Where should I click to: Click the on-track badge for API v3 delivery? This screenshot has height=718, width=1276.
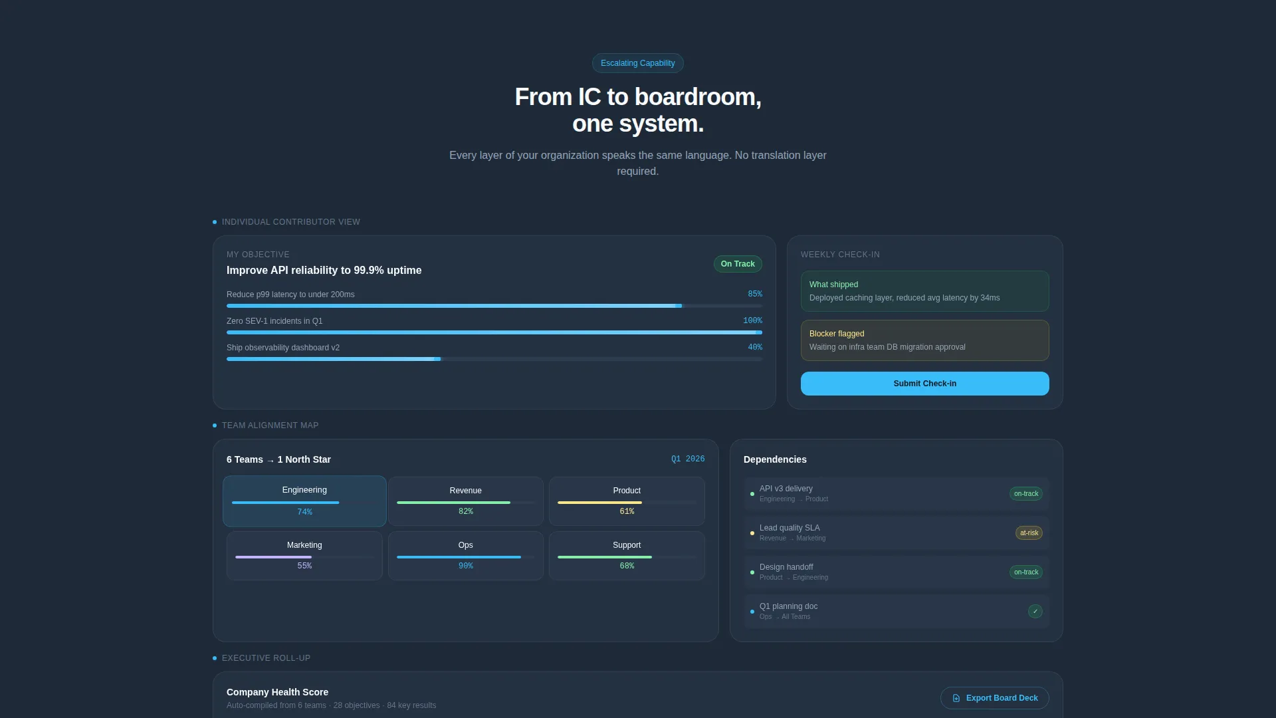[x=1026, y=494]
